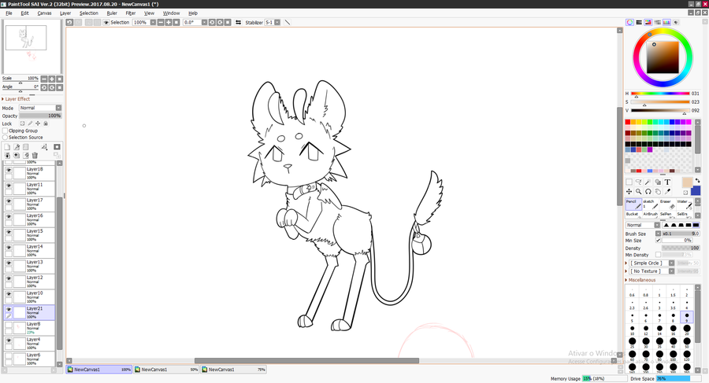This screenshot has width=709, height=383.
Task: Toggle visibility of Layer13
Action: [9, 263]
